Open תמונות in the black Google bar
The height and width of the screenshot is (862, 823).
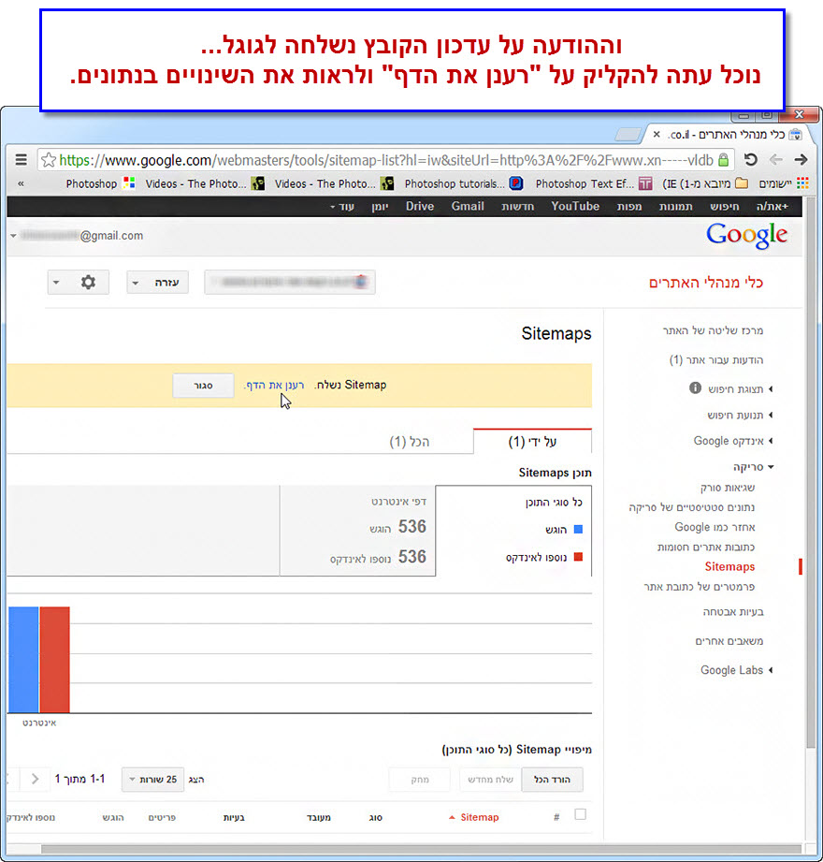(x=676, y=207)
